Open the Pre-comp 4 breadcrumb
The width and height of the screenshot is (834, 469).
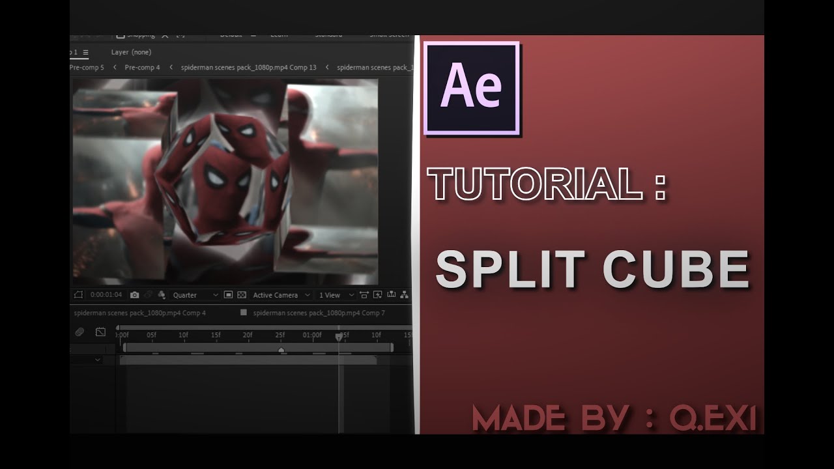(142, 67)
